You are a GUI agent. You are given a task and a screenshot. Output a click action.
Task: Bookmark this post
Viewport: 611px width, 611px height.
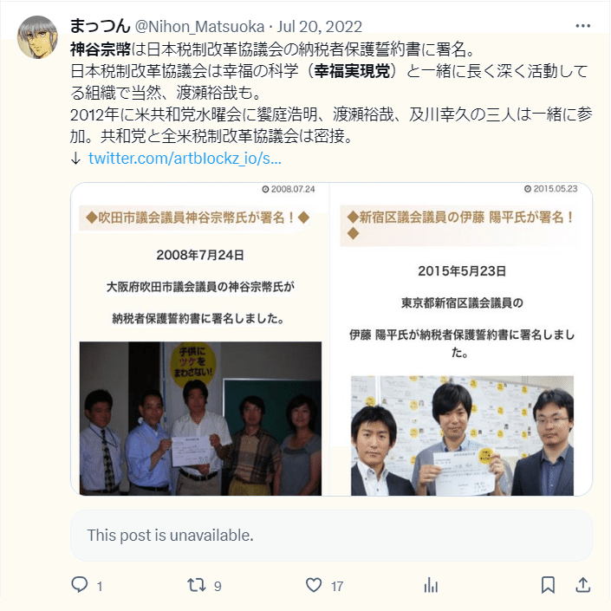coord(548,585)
